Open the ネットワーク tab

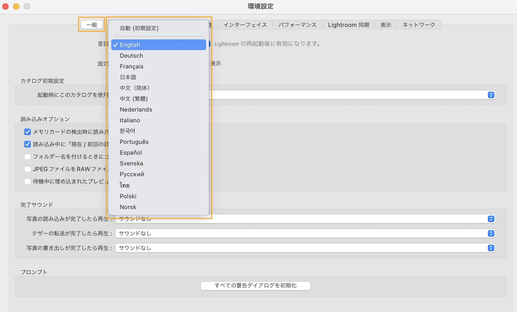(x=419, y=25)
